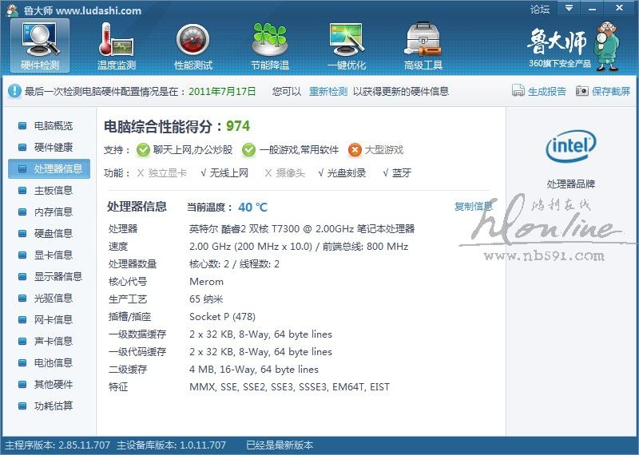639x455 pixels.
Task: Click the Merom core codename
Action: click(x=207, y=282)
